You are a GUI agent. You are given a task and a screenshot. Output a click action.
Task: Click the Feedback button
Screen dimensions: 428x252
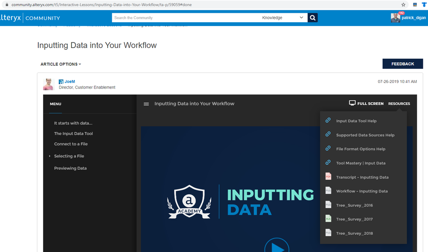point(403,64)
